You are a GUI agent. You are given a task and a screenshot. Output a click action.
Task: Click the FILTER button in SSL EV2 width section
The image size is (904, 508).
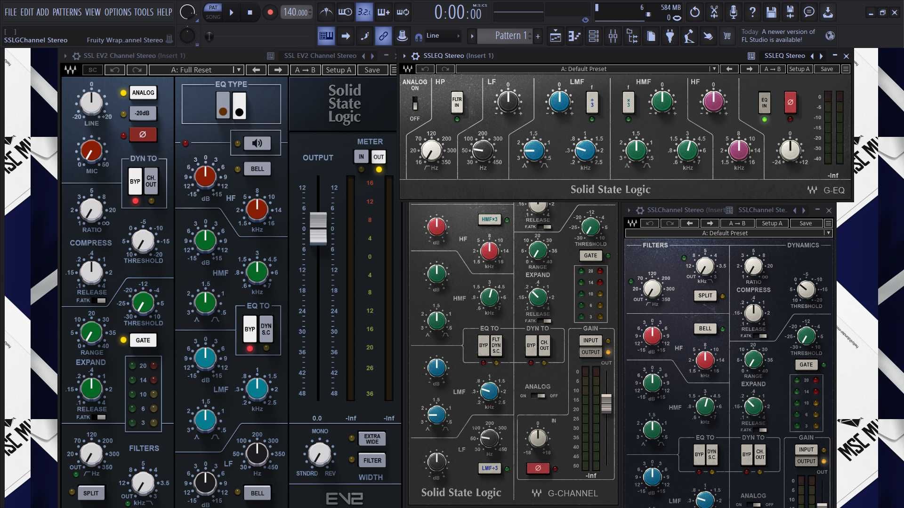pyautogui.click(x=372, y=460)
